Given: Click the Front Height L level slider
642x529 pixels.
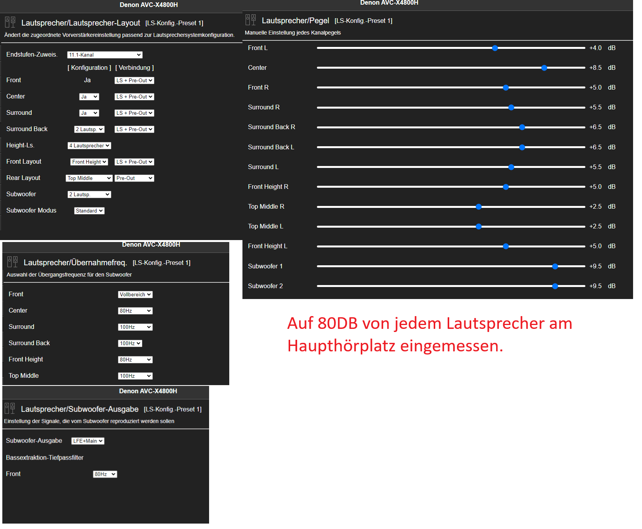Looking at the screenshot, I should 451,246.
